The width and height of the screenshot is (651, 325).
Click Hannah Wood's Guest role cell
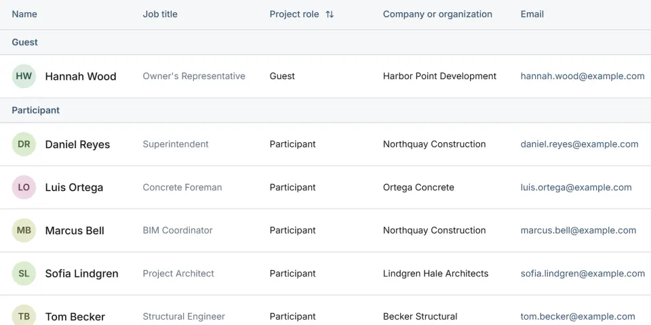tap(282, 77)
